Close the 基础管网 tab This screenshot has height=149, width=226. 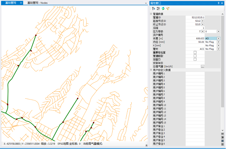21,3
